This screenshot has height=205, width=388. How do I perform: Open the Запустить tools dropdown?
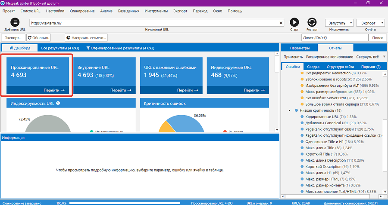coord(339,23)
